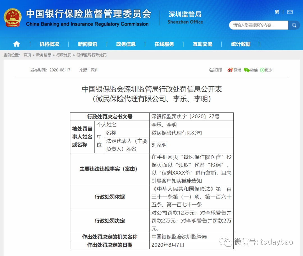This screenshot has height=256, width=303.
Task: Click the 被处罚当事人姓名或名称 header cell
Action: [82, 137]
